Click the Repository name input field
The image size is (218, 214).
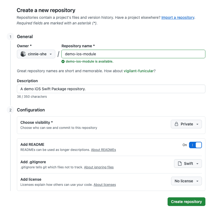coord(133,54)
